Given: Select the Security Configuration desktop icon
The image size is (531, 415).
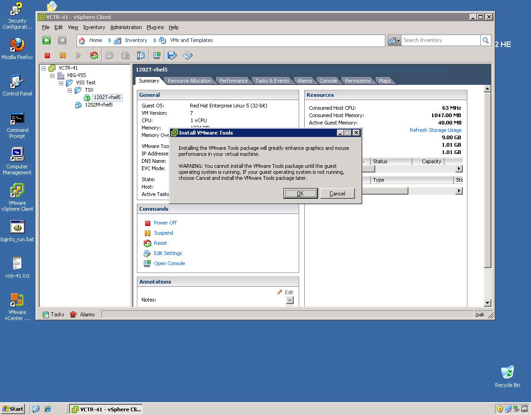Looking at the screenshot, I should 17,16.
